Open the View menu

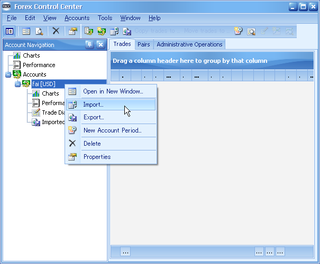(x=50, y=18)
